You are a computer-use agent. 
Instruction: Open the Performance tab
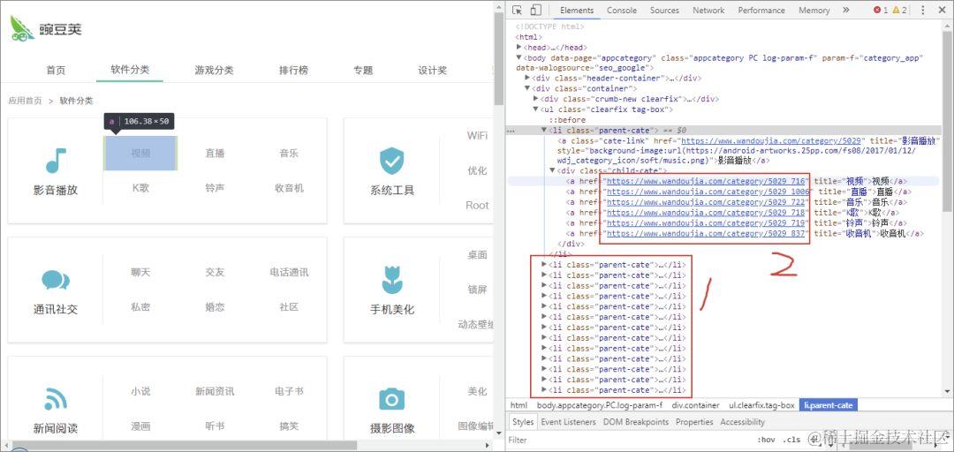761,11
